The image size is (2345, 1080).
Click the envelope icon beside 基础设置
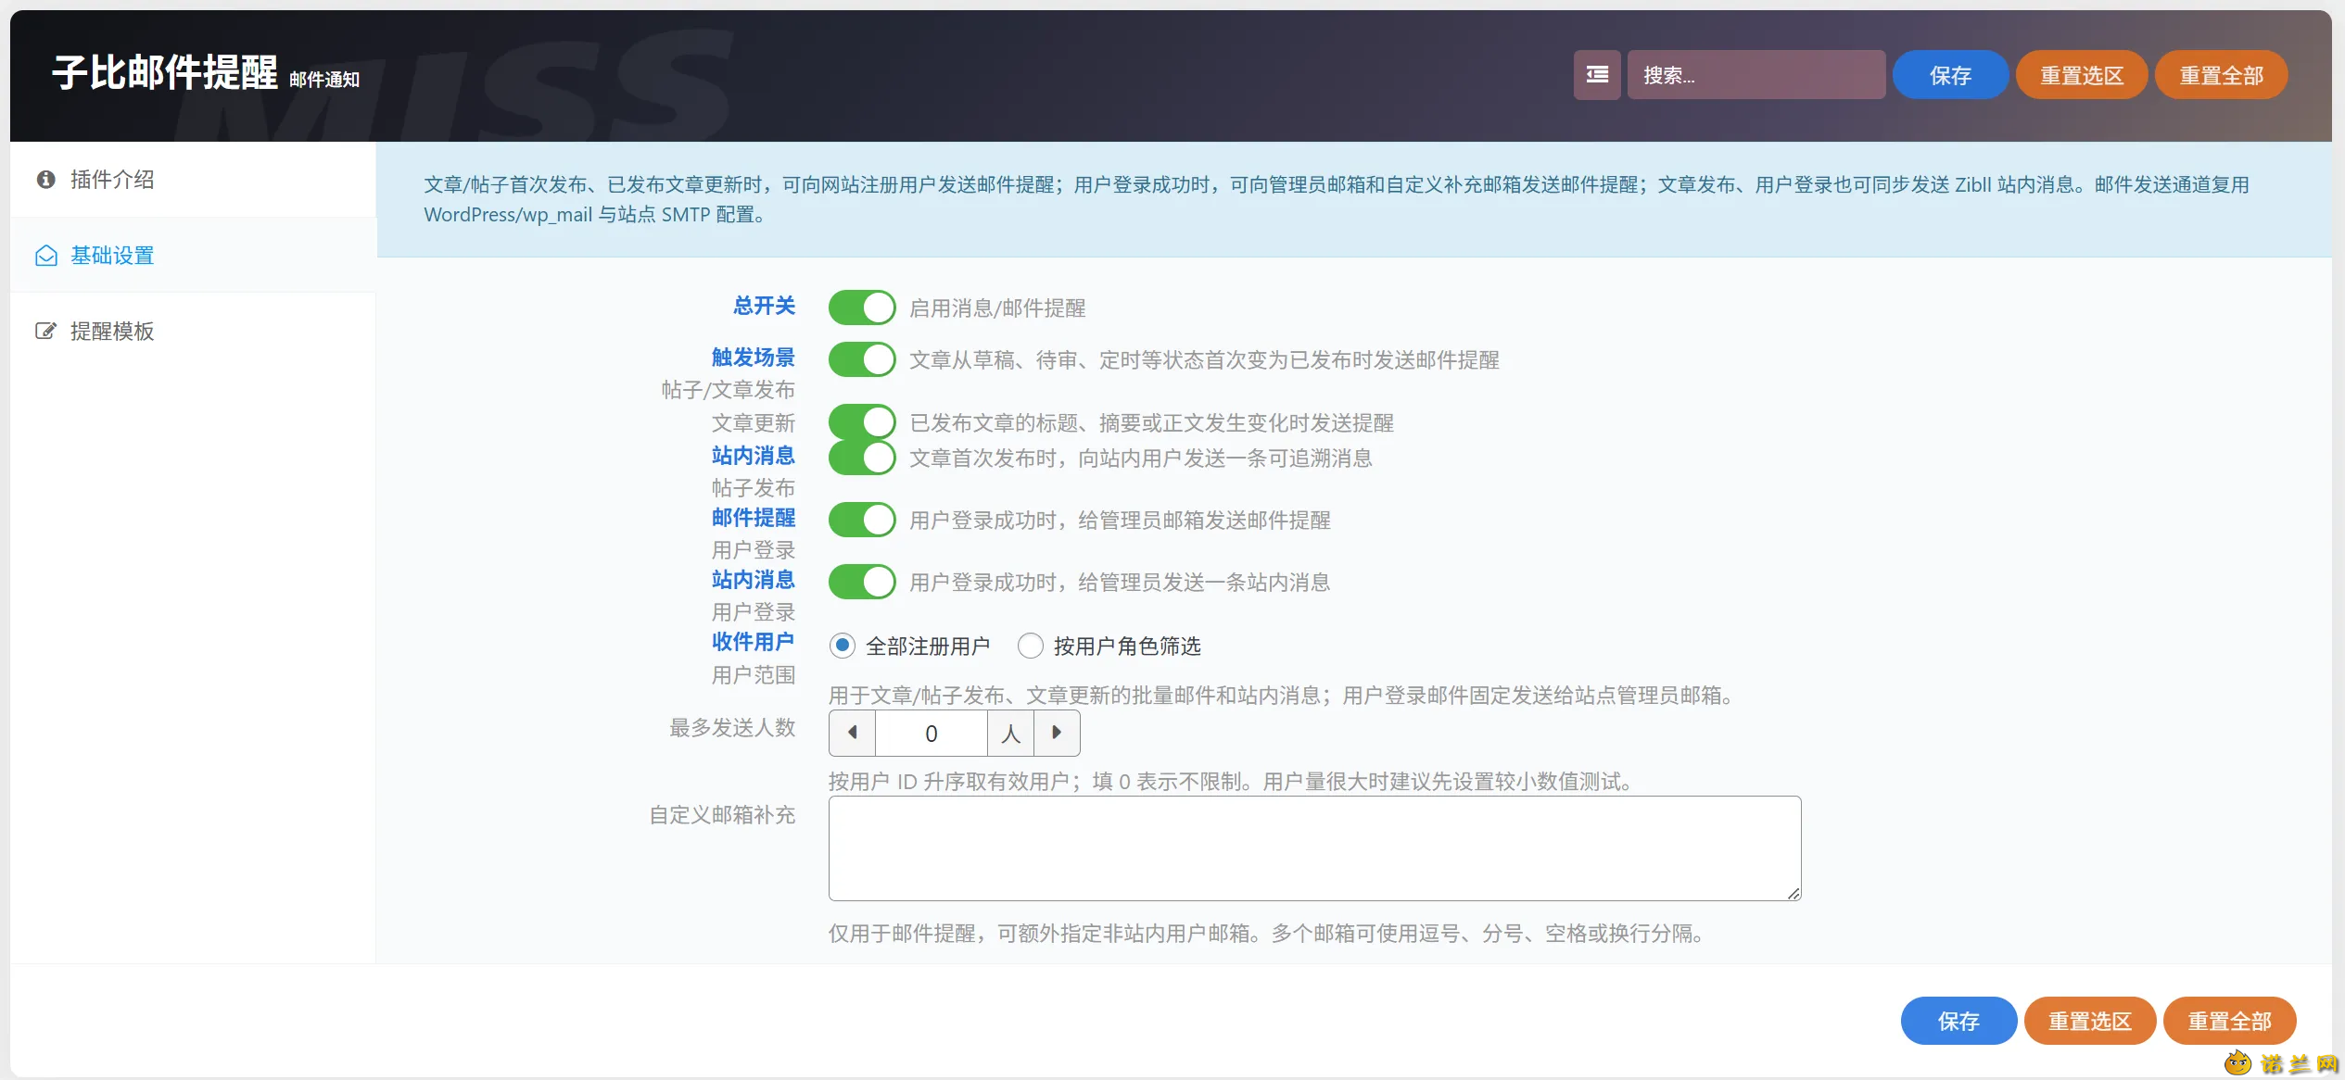(x=46, y=256)
